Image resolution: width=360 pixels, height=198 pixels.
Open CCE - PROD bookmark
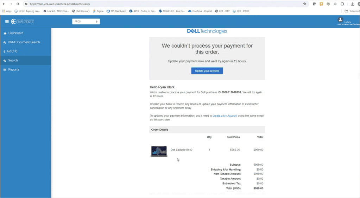click(x=241, y=11)
